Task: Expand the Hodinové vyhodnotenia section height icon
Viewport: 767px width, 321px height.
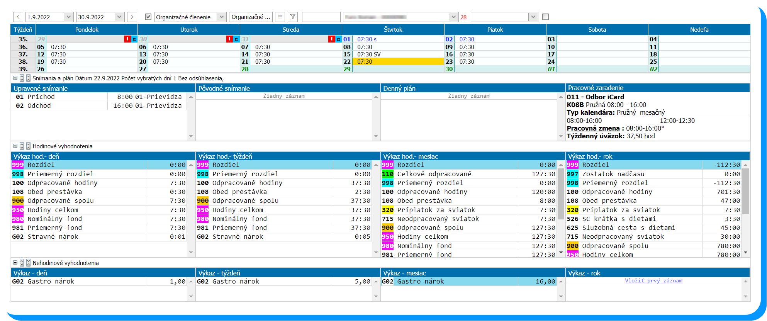Action: [22, 146]
